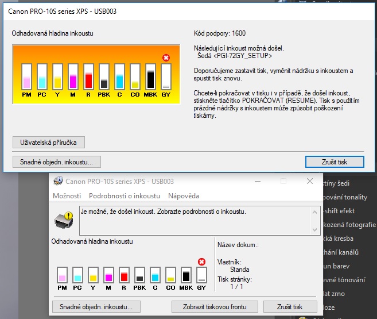This screenshot has width=377, height=319.
Task: Click the status message scrollbar
Action: (x=314, y=219)
